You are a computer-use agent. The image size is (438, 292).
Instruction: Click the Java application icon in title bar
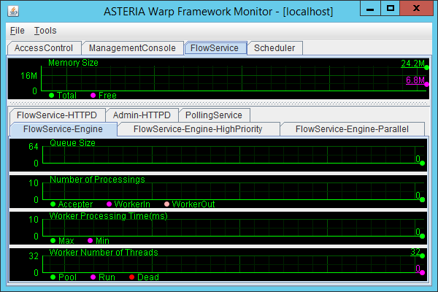(x=13, y=12)
